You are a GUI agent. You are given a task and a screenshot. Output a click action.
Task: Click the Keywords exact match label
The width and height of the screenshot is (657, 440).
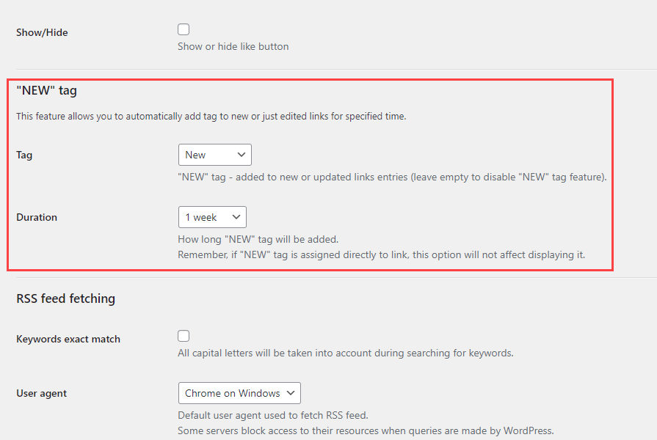pos(68,340)
